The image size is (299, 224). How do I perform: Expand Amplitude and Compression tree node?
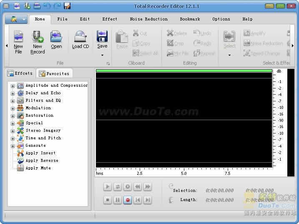click(x=13, y=86)
